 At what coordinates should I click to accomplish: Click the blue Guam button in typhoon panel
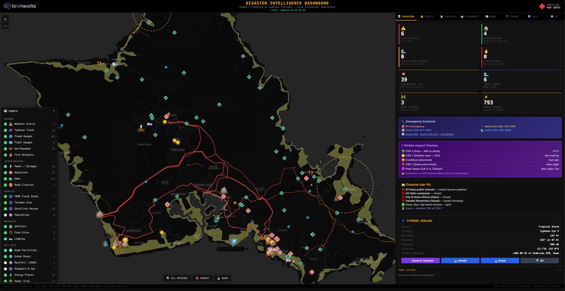(x=500, y=261)
